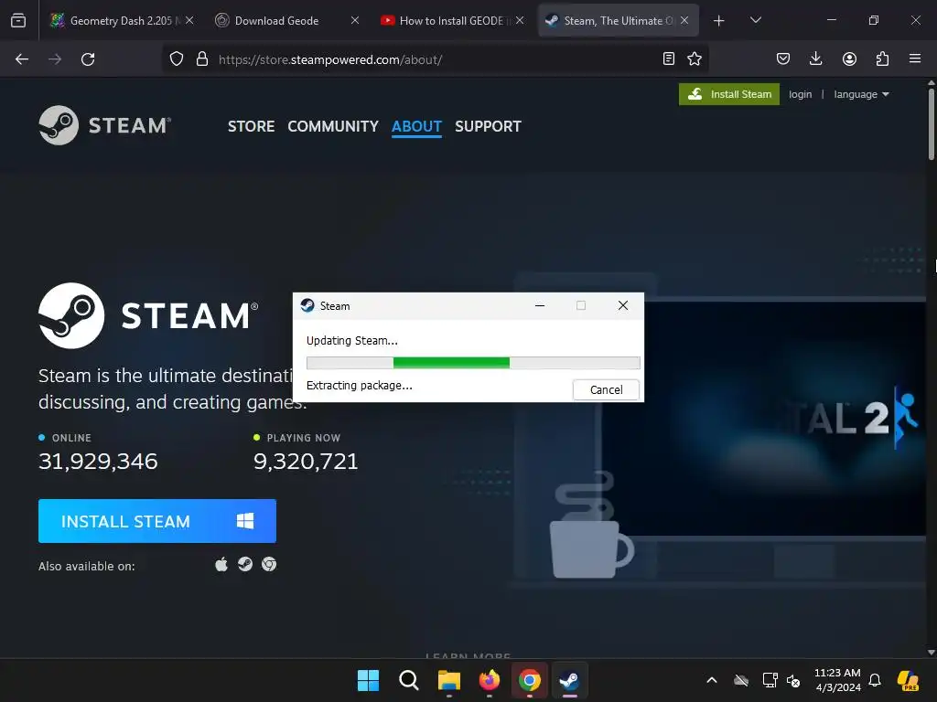Focus the address bar URL field
The height and width of the screenshot is (702, 937).
pos(436,59)
